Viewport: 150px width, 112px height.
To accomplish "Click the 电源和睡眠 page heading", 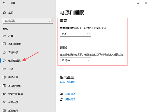I will click(72, 13).
